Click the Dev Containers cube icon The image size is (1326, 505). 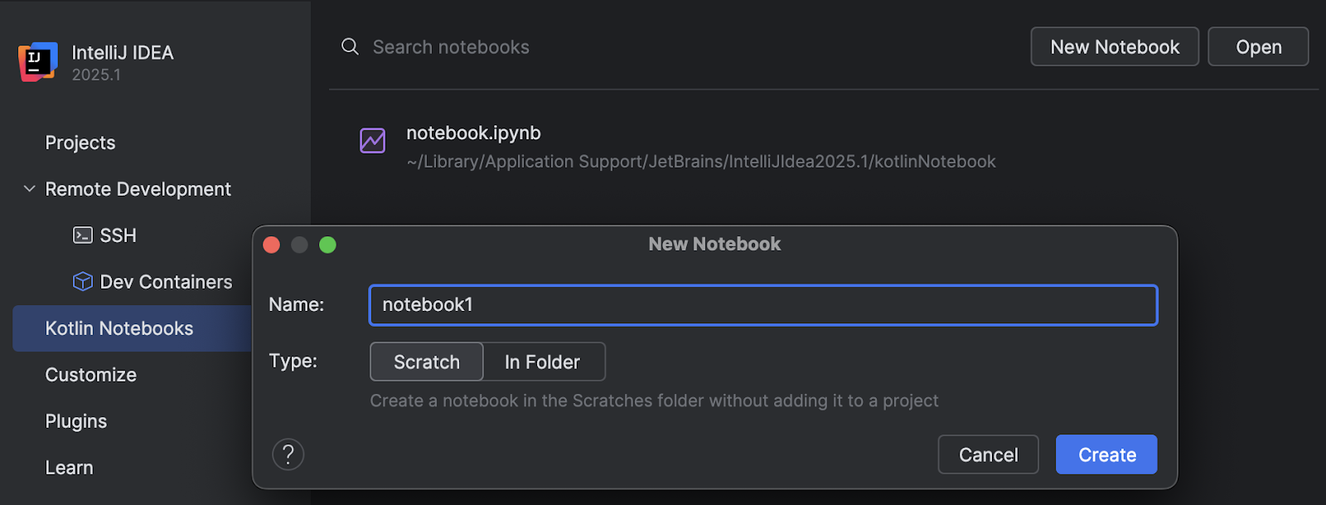coord(83,282)
